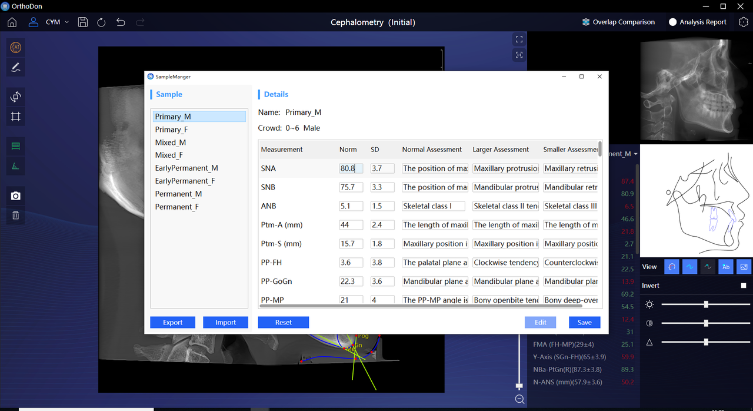Click the PP-FH Larger Assessment field
Image resolution: width=753 pixels, height=411 pixels.
pyautogui.click(x=506, y=263)
